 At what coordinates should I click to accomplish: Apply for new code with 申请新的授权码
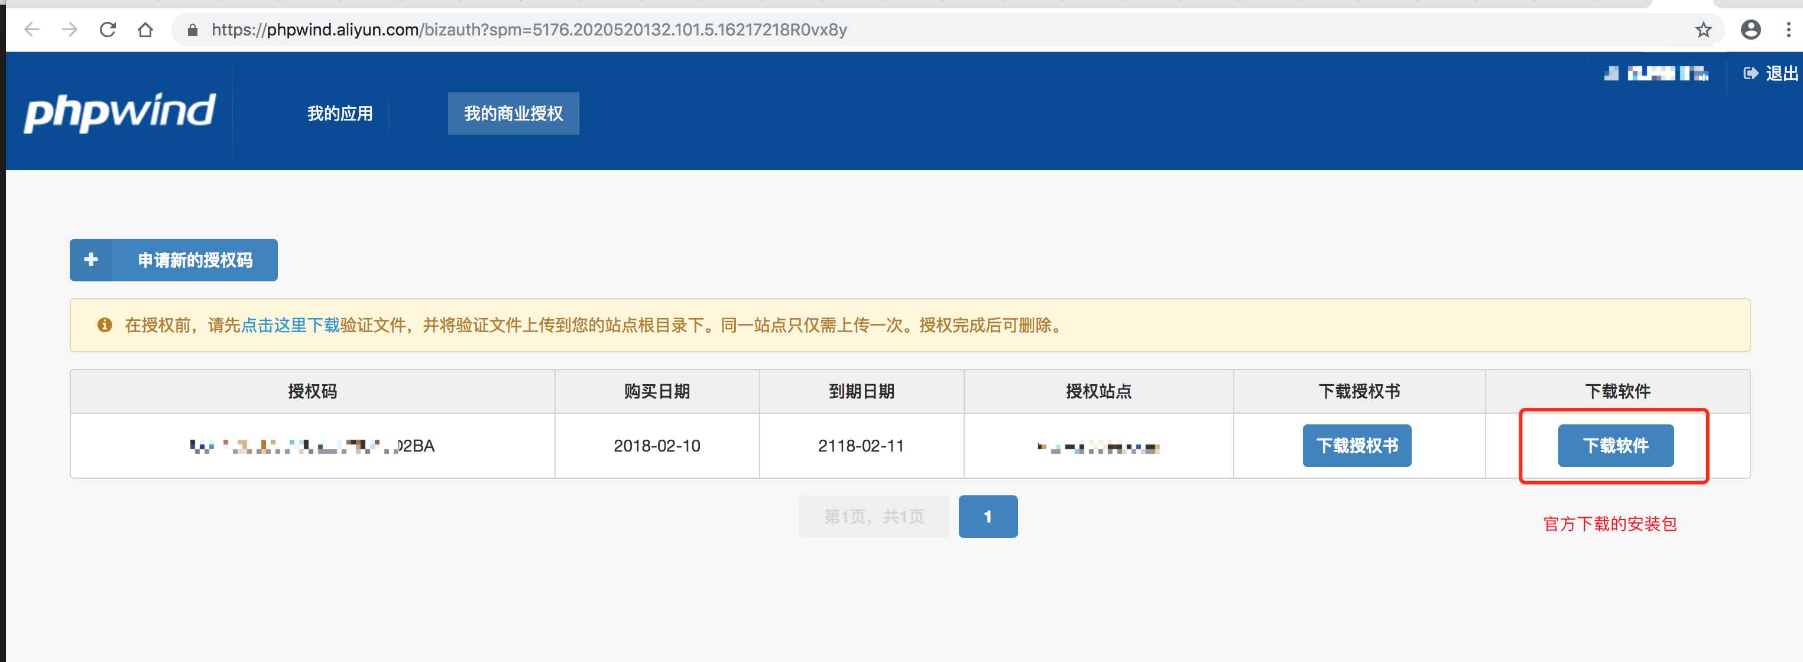174,259
